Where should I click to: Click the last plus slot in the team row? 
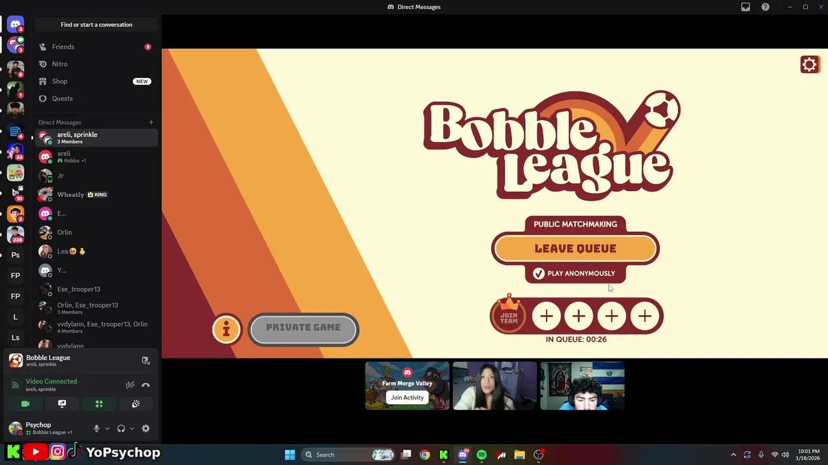point(645,316)
